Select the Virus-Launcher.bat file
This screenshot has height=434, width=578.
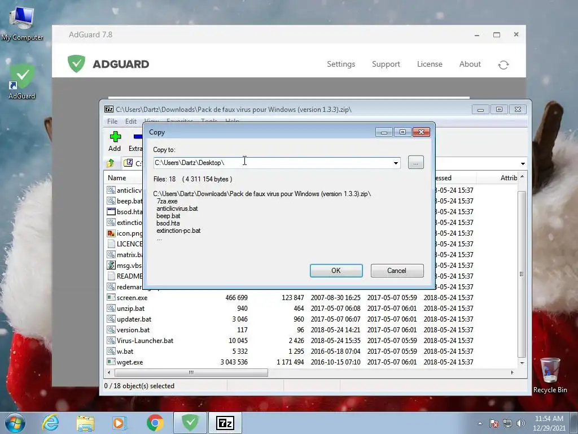point(145,341)
